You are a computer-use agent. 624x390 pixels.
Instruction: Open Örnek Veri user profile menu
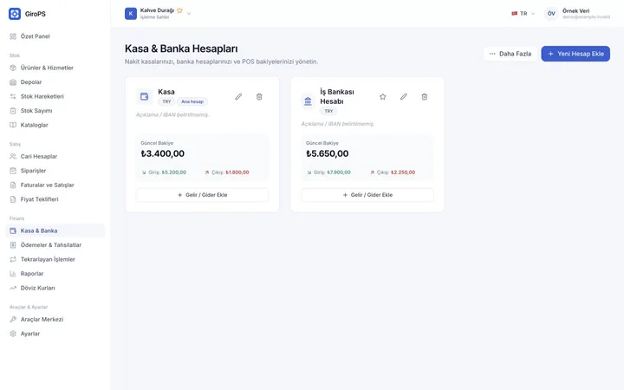point(578,14)
